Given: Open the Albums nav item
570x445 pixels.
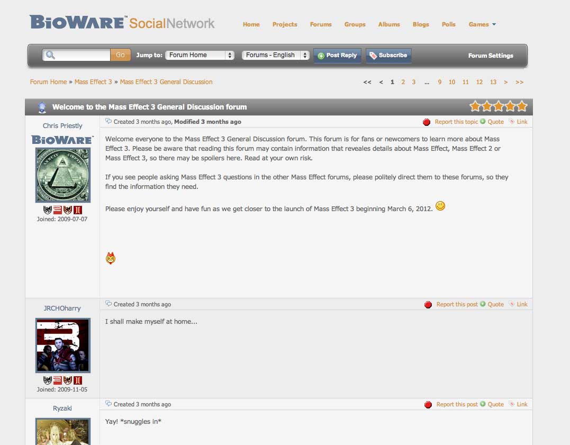Looking at the screenshot, I should [389, 24].
